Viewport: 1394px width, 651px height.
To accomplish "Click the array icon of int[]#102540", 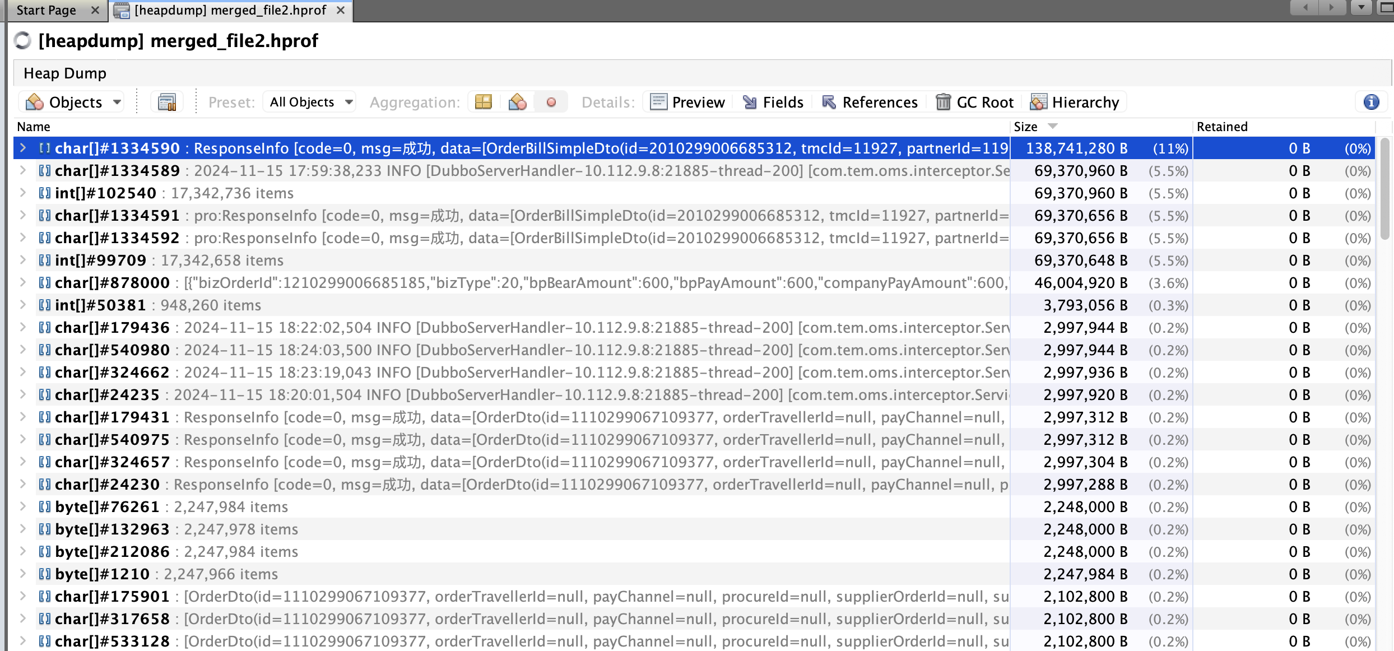I will [x=45, y=193].
